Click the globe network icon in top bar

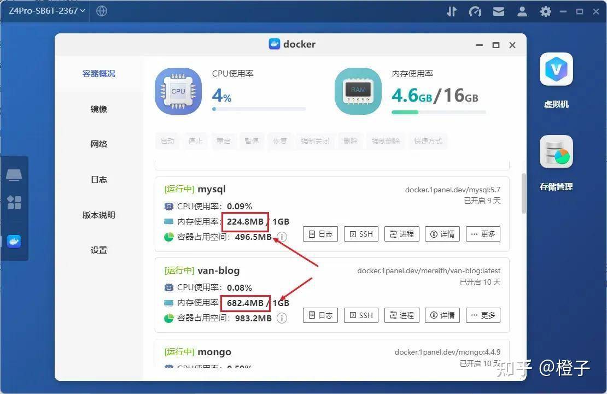(101, 11)
